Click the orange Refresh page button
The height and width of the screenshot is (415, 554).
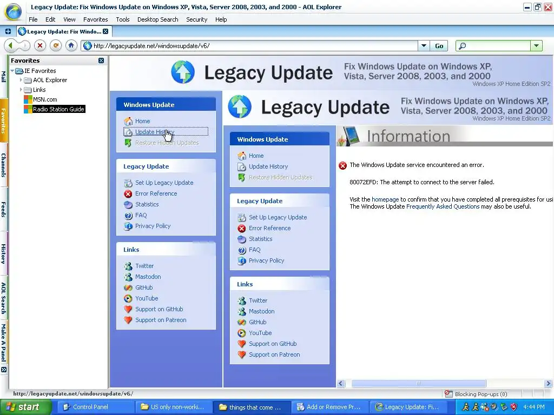[56, 45]
